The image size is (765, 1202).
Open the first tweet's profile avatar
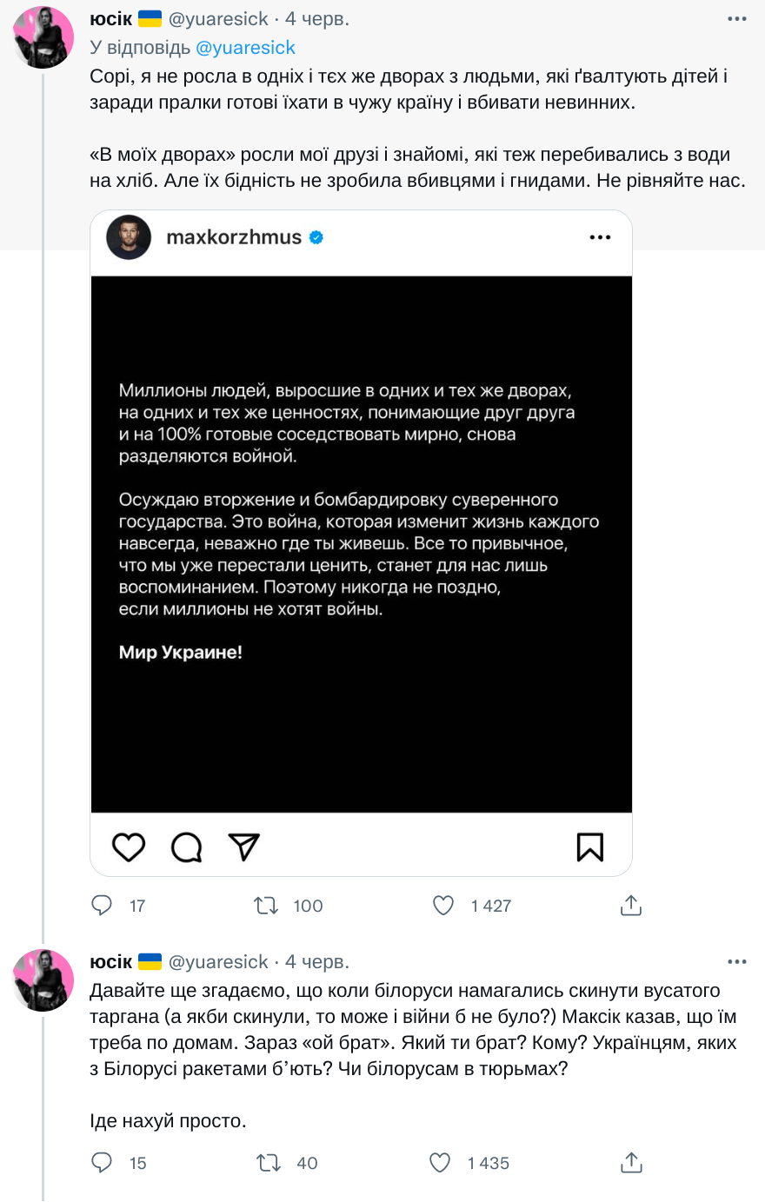(43, 37)
